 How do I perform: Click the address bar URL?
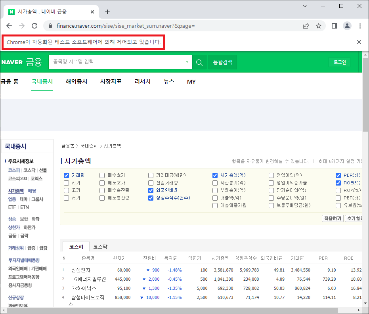point(125,26)
